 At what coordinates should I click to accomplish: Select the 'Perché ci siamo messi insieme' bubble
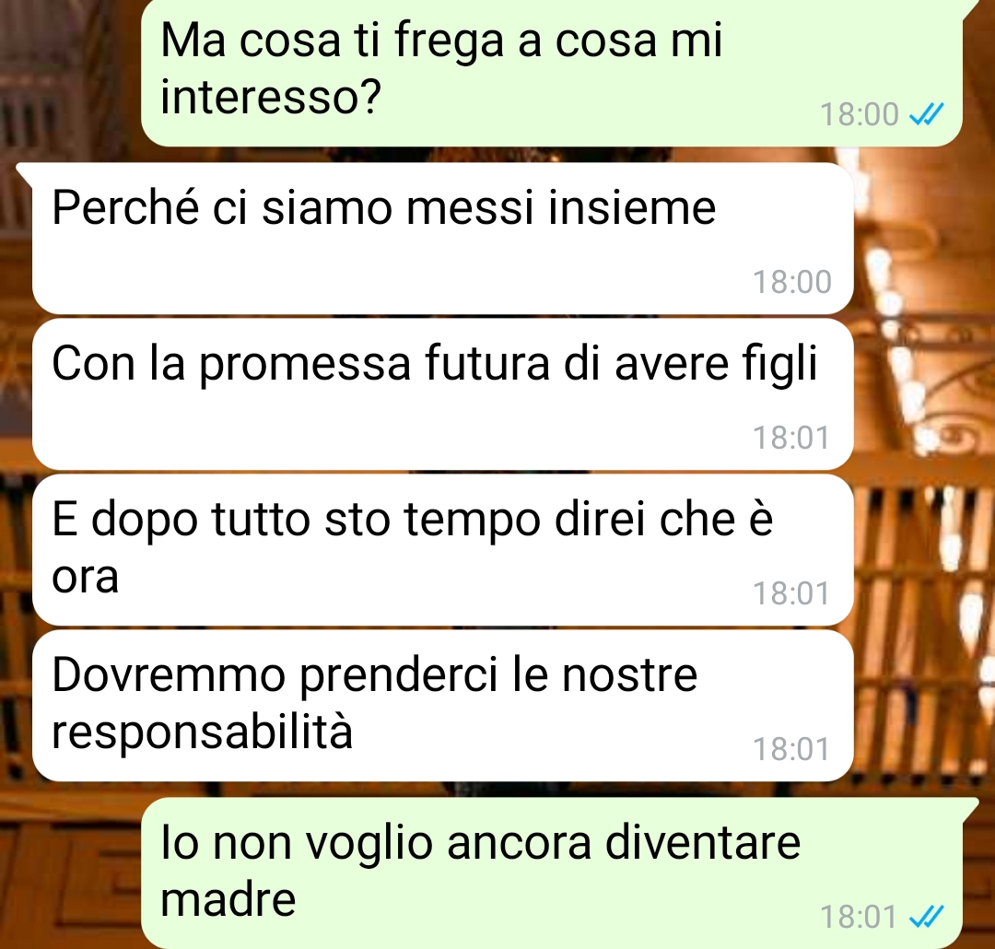tap(442, 239)
